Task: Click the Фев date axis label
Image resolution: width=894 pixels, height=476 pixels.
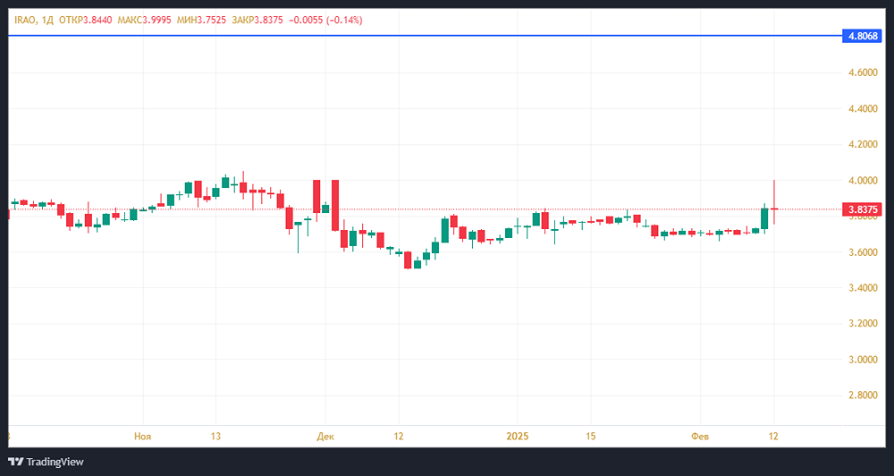Action: tap(700, 437)
